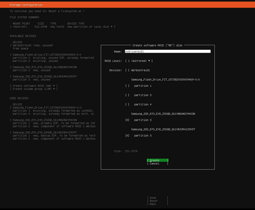Uncheck partition 3 of SSD S61VNJ0R413909T

coord(127,136)
